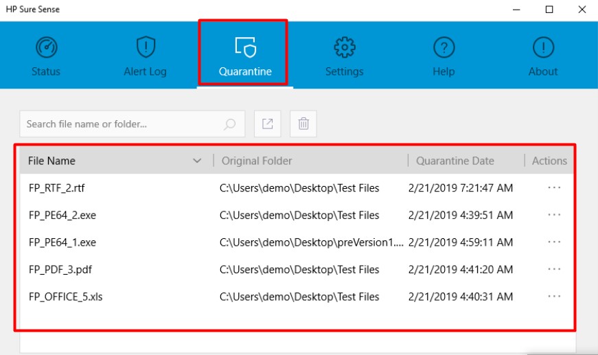The height and width of the screenshot is (355, 598).
Task: Open the Settings gear icon
Action: 344,48
